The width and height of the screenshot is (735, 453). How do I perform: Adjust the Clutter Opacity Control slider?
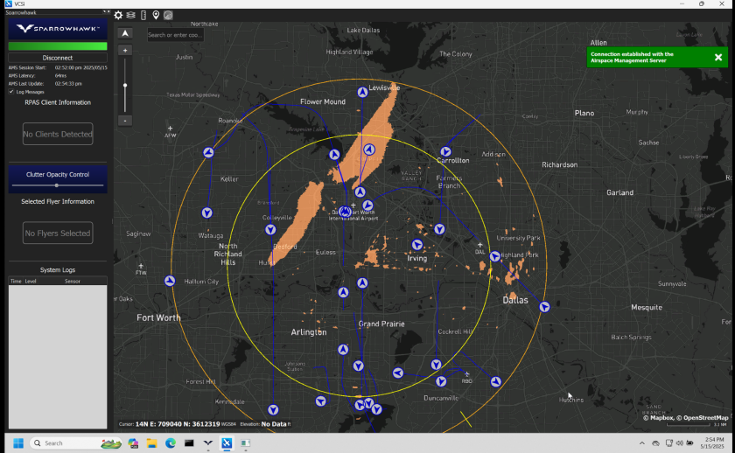coord(57,185)
